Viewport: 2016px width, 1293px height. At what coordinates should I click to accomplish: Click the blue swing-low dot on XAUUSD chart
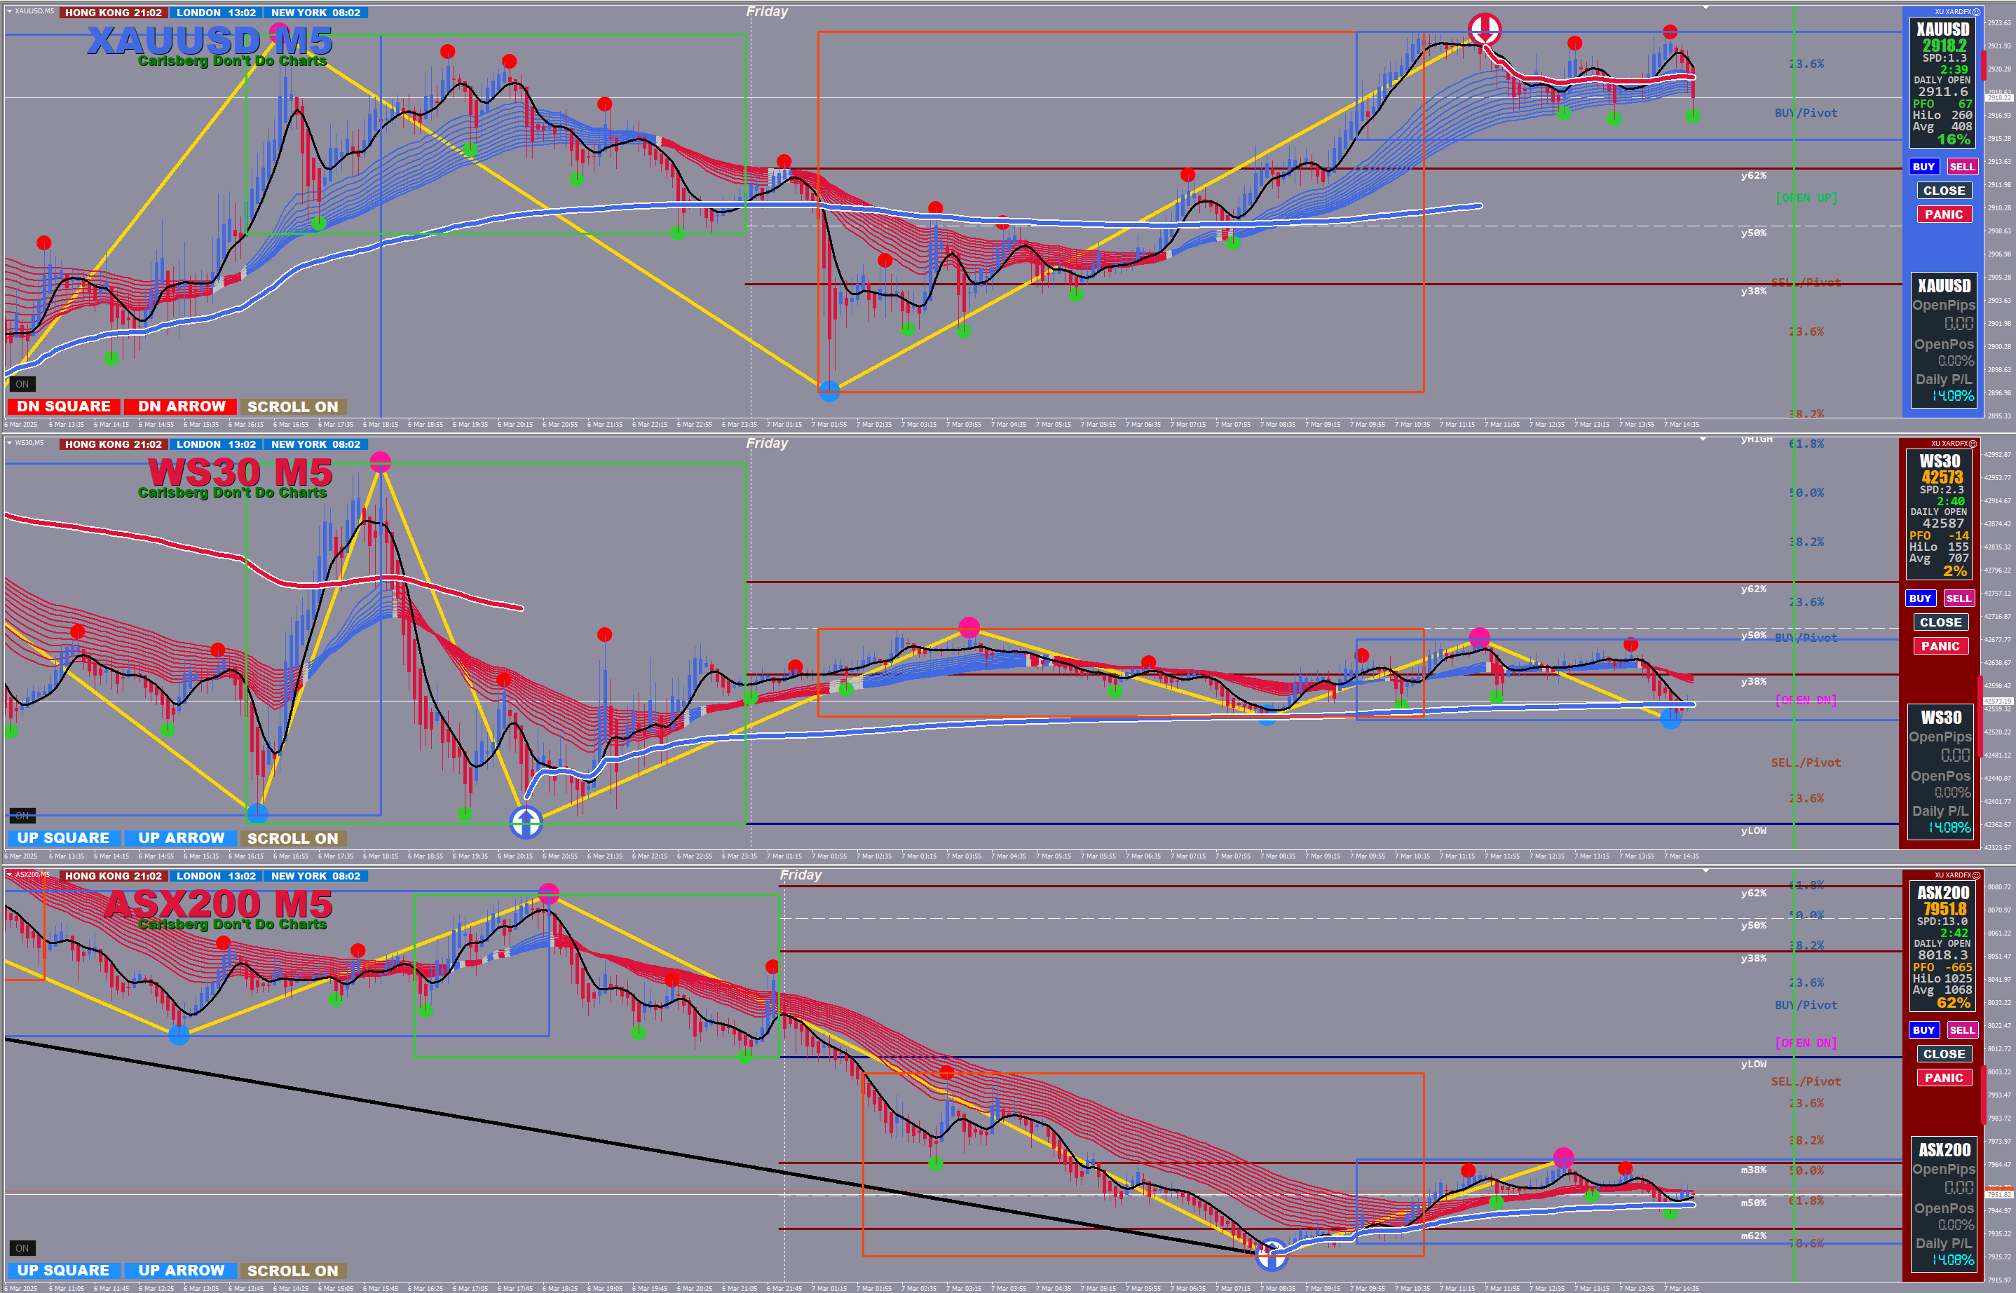click(829, 390)
